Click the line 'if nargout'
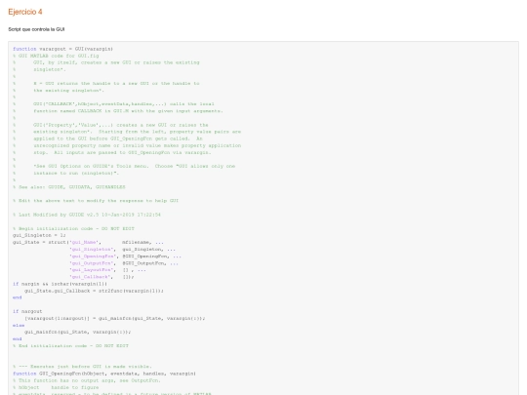Viewport: 527px width, 395px height. pyautogui.click(x=27, y=311)
